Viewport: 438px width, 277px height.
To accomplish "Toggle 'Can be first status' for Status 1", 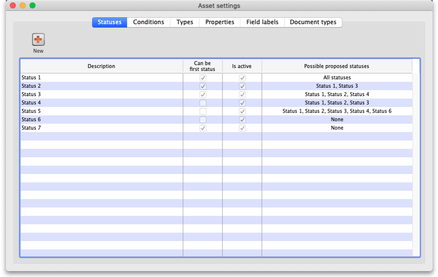I will point(203,78).
